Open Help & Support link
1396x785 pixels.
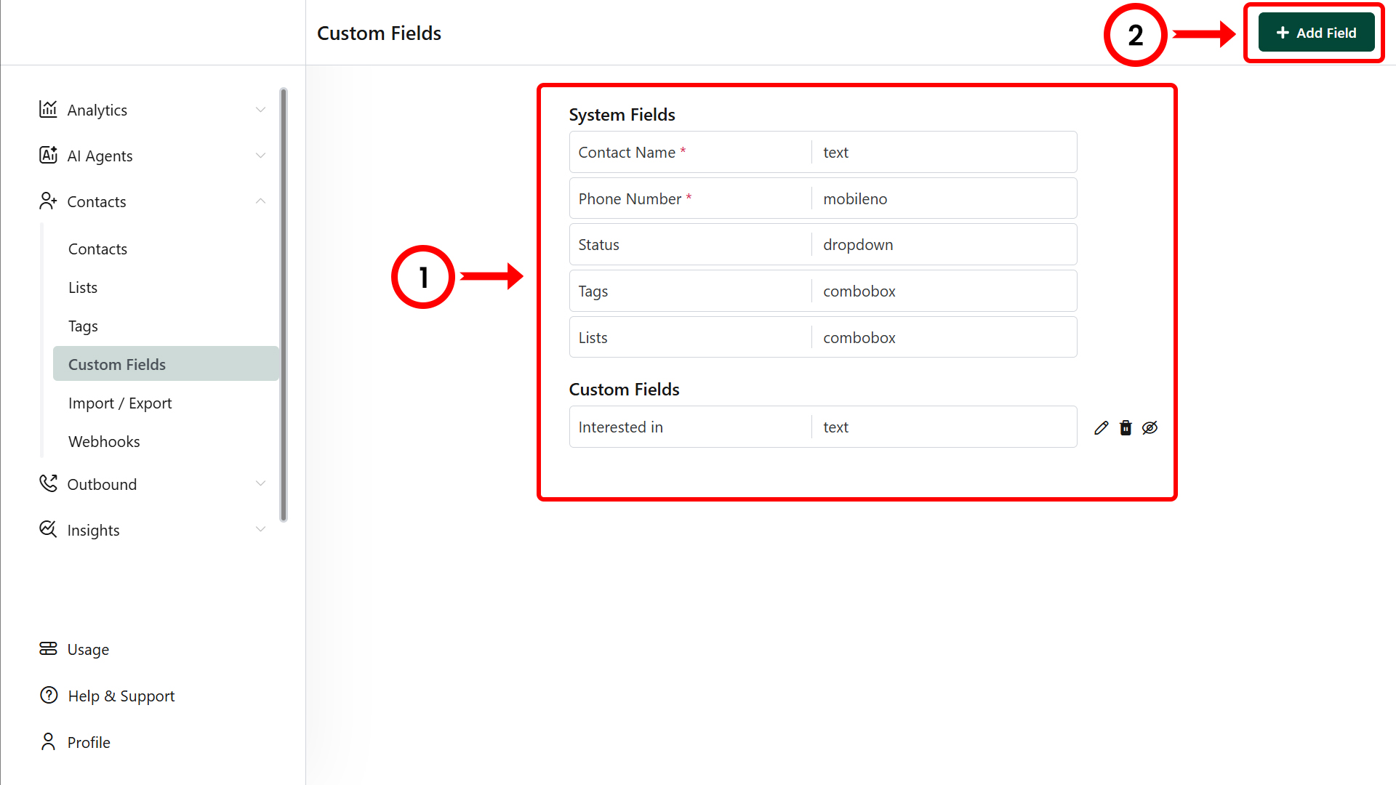[121, 696]
